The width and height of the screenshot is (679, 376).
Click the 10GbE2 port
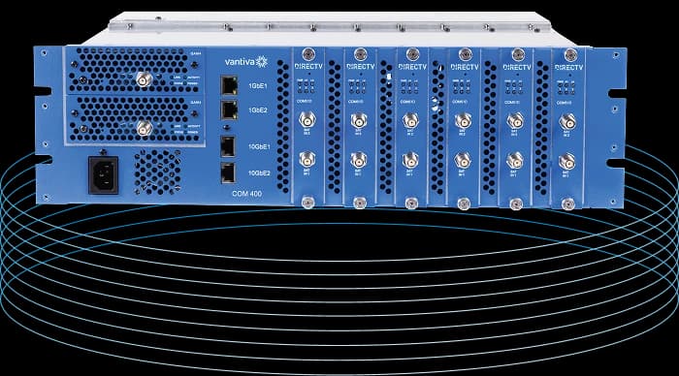click(228, 172)
